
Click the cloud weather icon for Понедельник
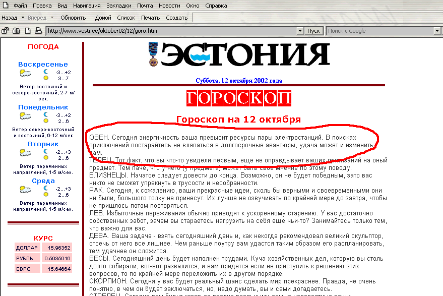[x=25, y=116]
